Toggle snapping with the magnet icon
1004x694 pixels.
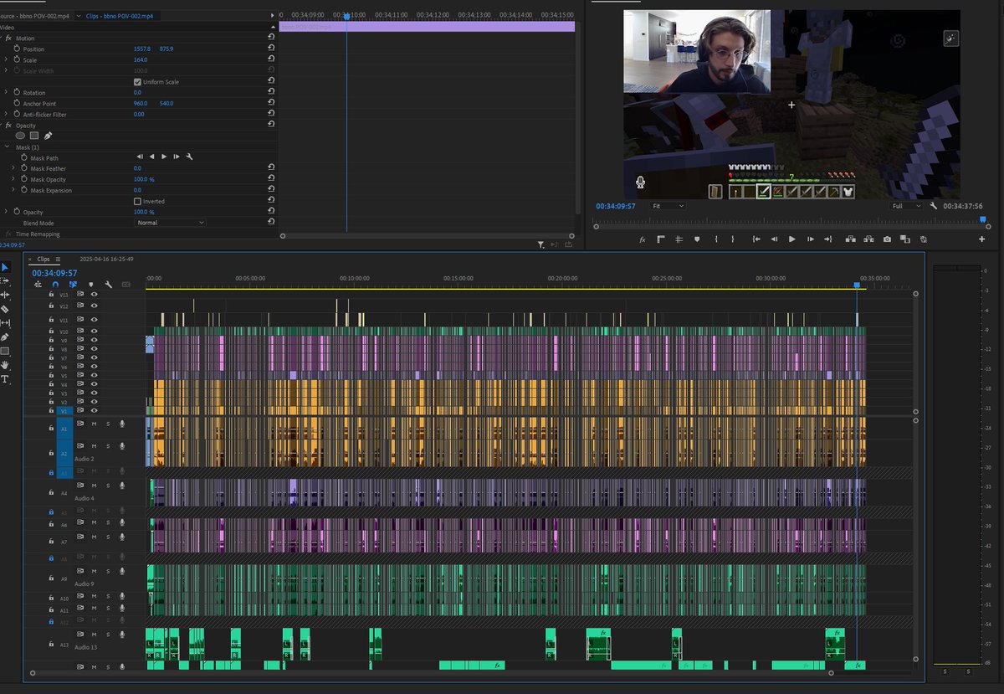tap(55, 284)
